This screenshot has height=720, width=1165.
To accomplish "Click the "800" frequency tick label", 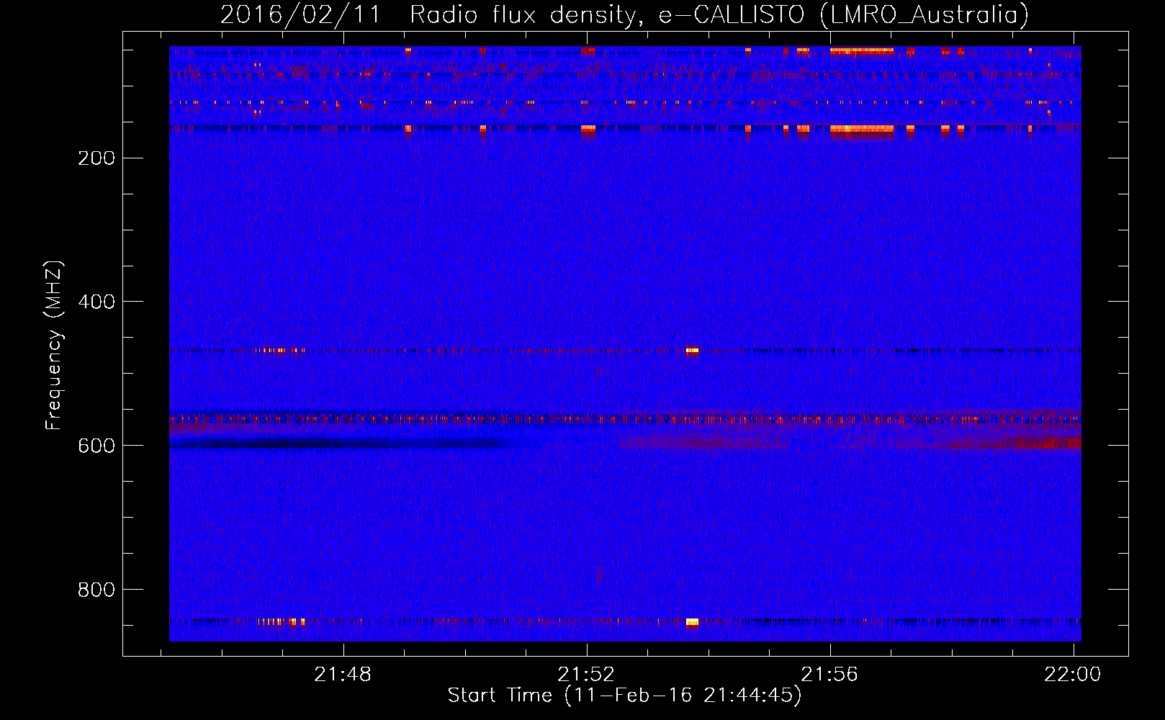I will click(x=96, y=590).
